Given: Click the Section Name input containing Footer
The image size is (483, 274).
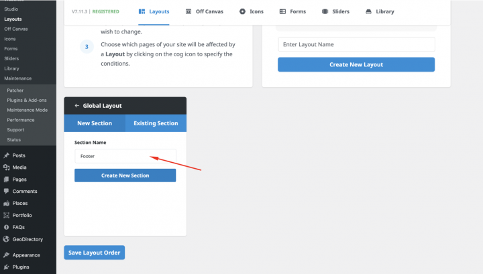Looking at the screenshot, I should [x=125, y=156].
